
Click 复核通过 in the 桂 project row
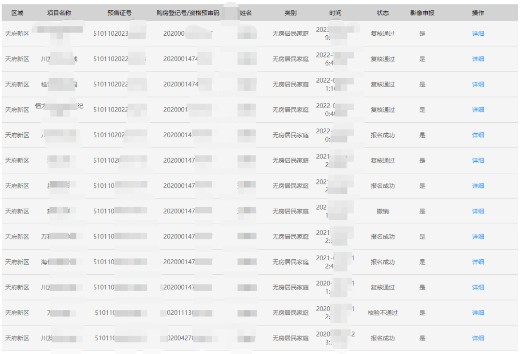click(x=383, y=85)
